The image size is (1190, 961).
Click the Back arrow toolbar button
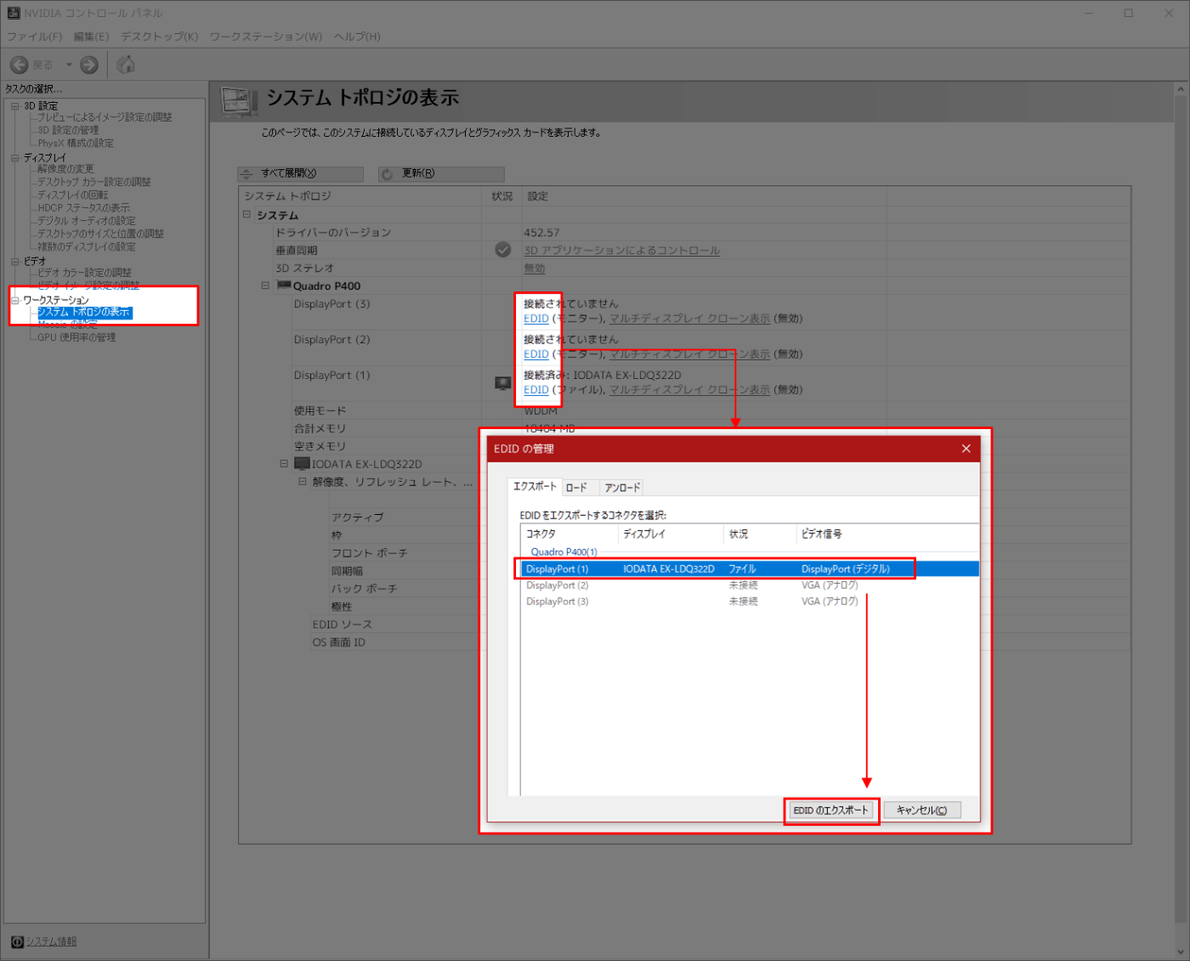(x=20, y=65)
